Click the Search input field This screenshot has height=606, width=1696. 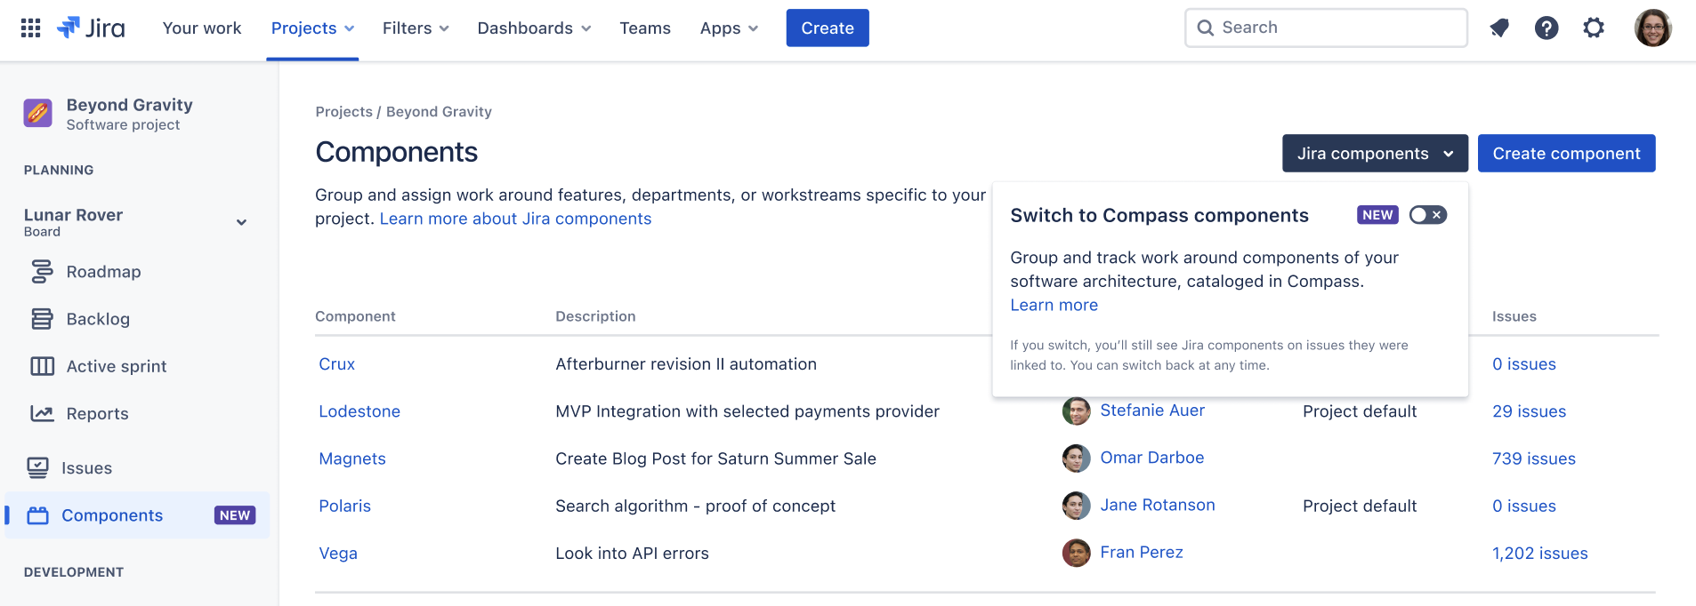(x=1326, y=28)
